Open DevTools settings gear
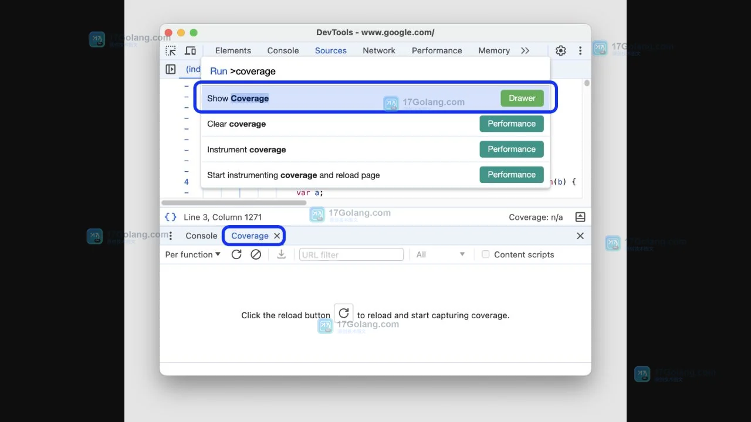 pyautogui.click(x=561, y=50)
